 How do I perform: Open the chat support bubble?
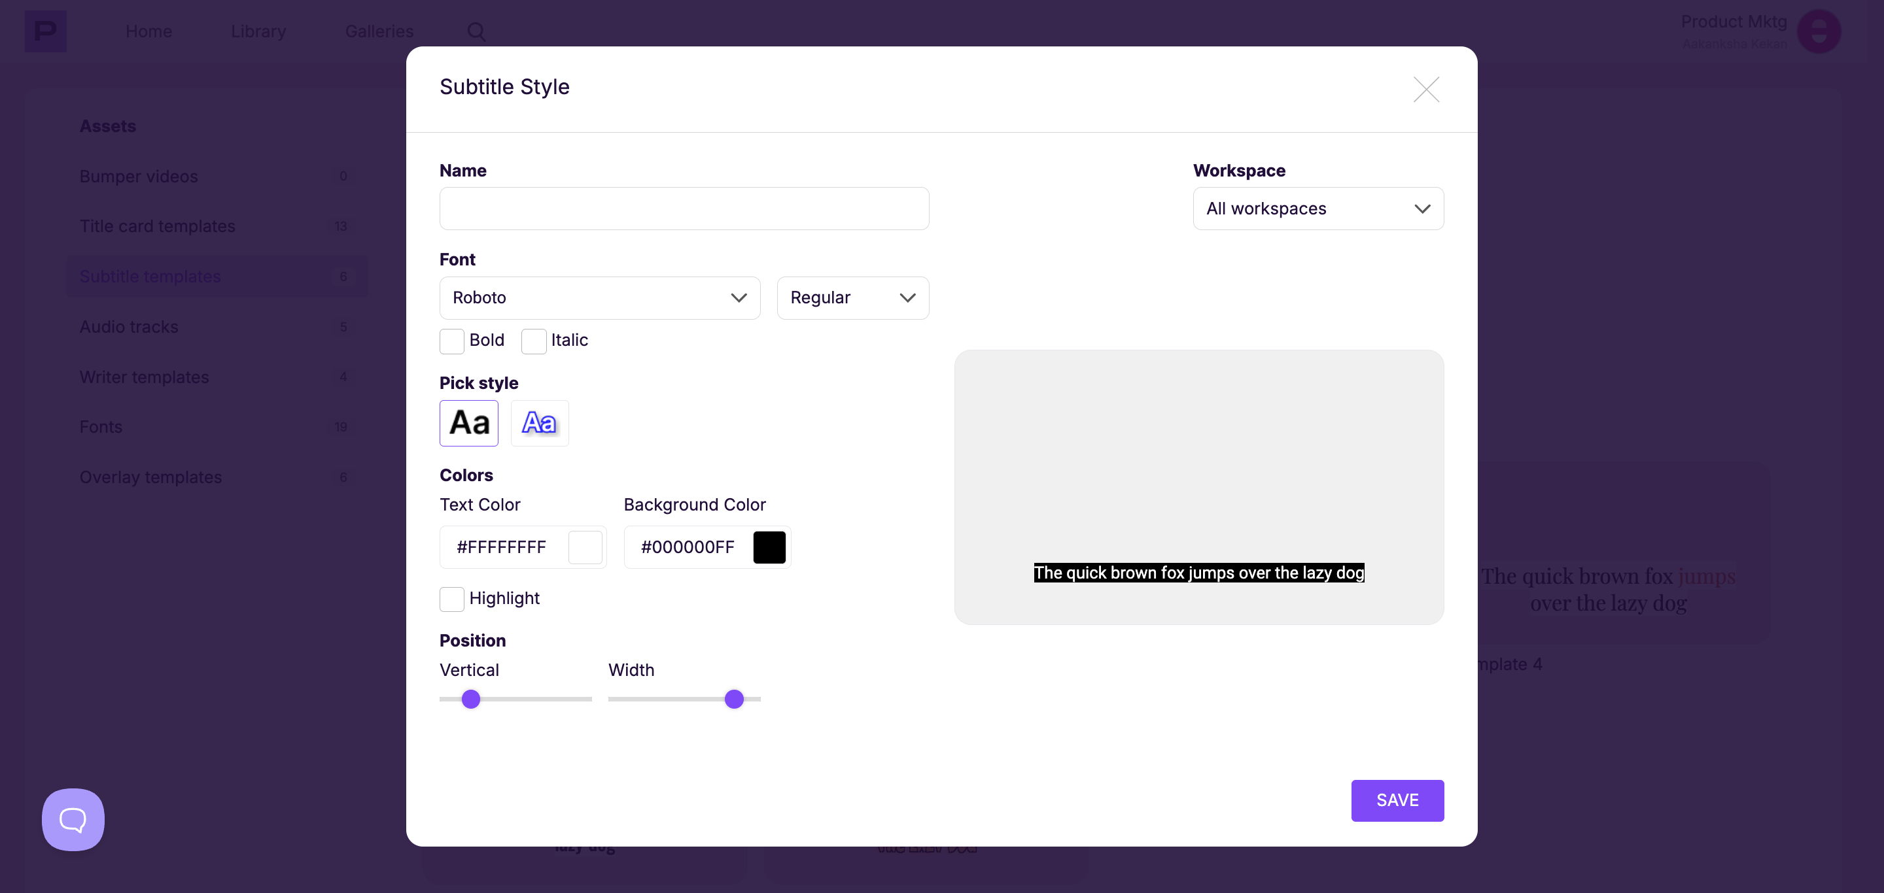coord(73,819)
